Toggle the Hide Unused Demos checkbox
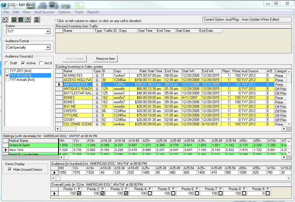 [10, 170]
